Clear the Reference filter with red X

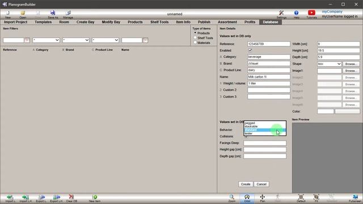click(27, 40)
